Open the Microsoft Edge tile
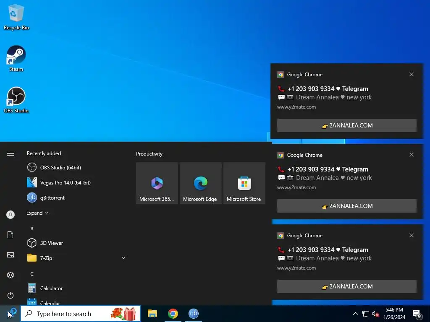Image resolution: width=430 pixels, height=322 pixels. click(200, 183)
